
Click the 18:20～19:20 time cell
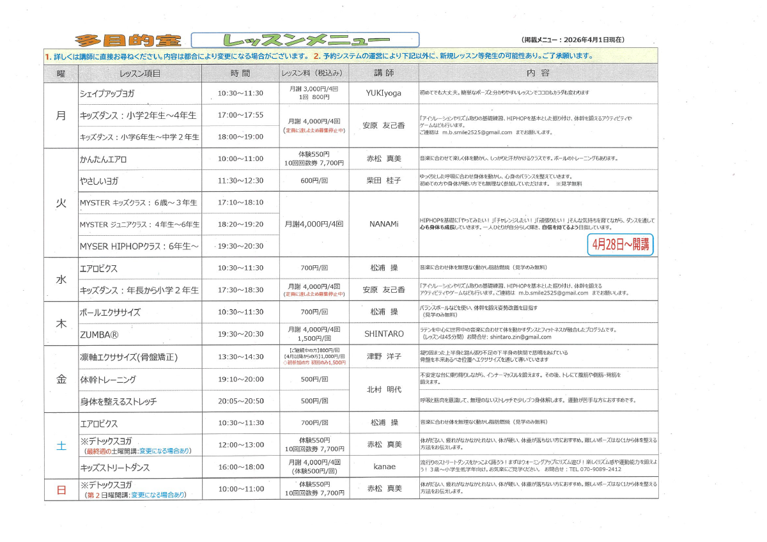click(240, 224)
